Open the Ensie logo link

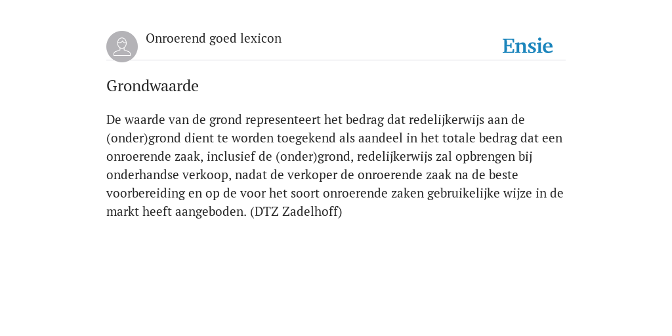pyautogui.click(x=528, y=46)
